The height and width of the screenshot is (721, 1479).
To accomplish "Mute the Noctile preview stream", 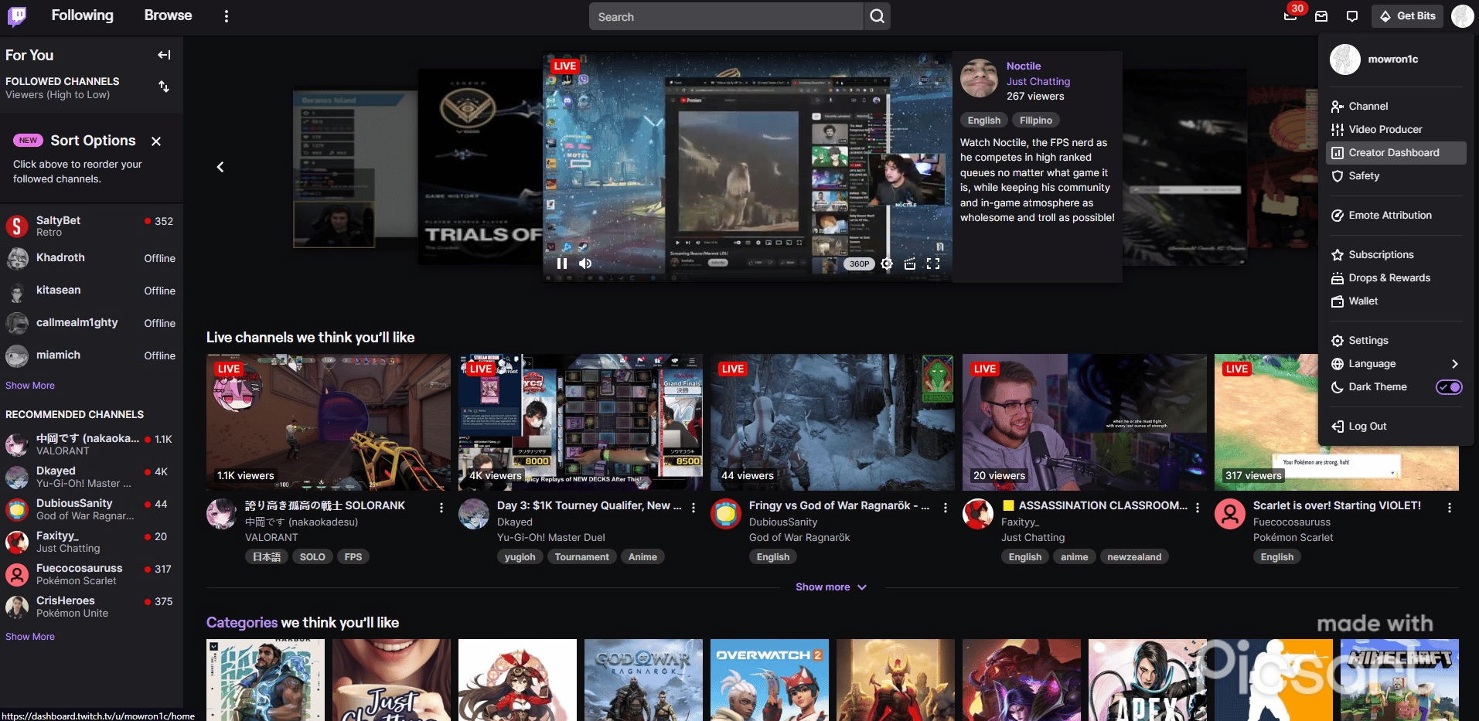I will pyautogui.click(x=585, y=264).
